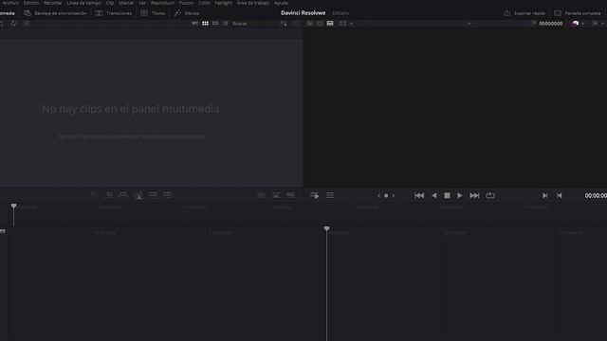Click the smart insert edit icon

(x=94, y=195)
